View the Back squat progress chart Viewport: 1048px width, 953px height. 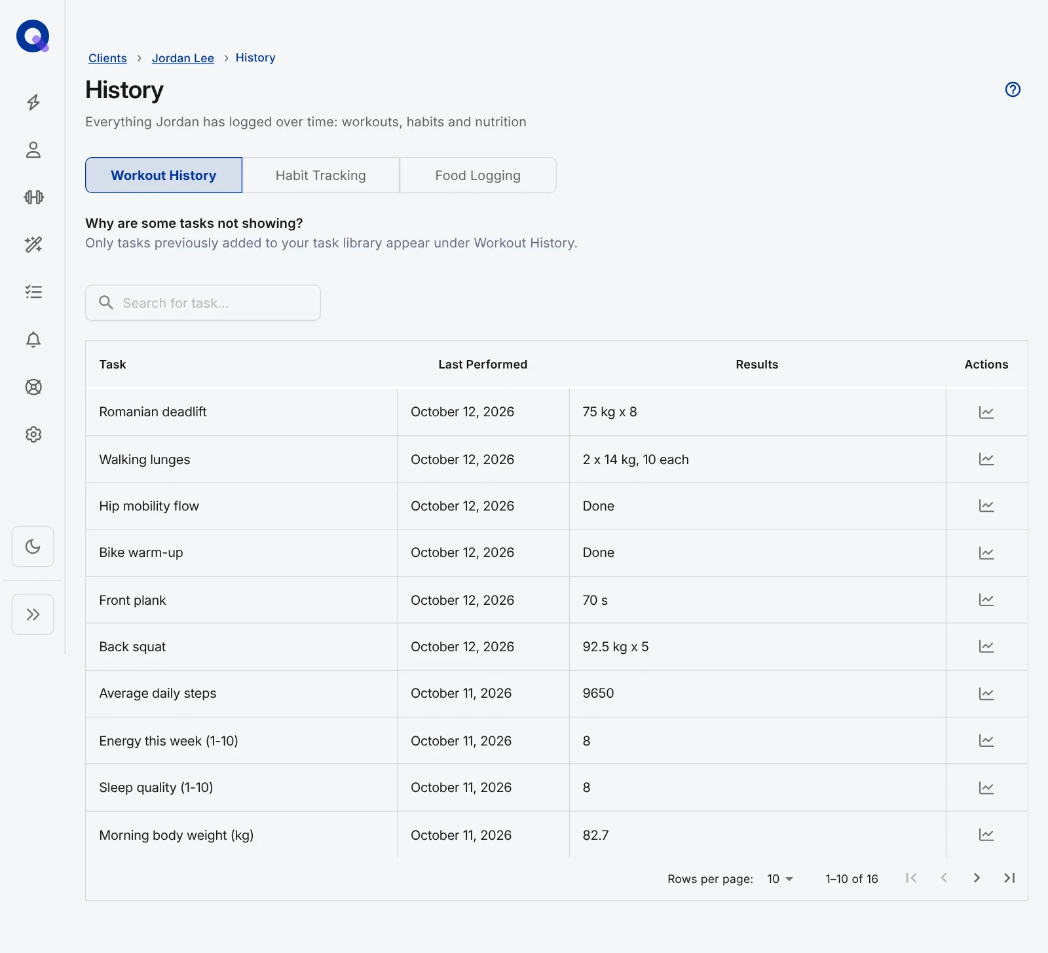click(986, 647)
